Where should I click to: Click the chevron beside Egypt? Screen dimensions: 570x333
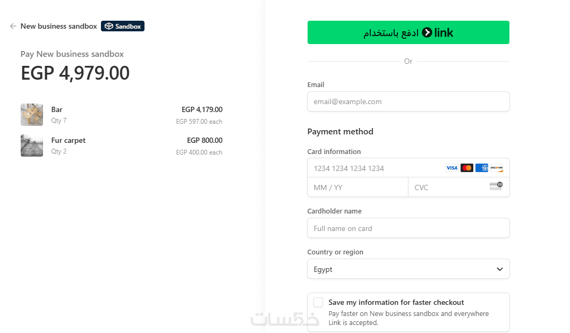coord(499,269)
